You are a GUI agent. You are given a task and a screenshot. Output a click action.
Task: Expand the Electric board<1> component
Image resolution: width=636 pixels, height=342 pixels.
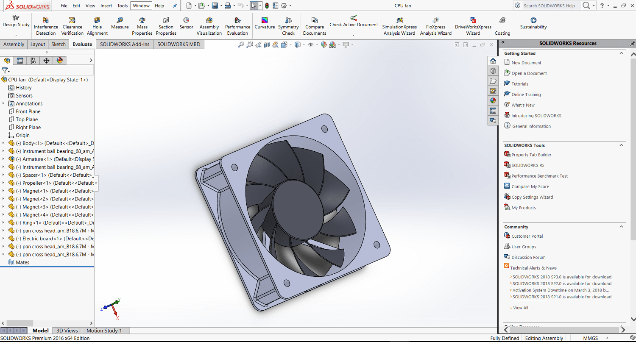coord(3,239)
